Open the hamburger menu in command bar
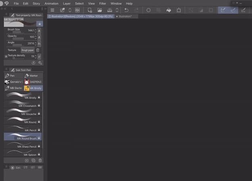The image size is (252, 181). coord(52,10)
